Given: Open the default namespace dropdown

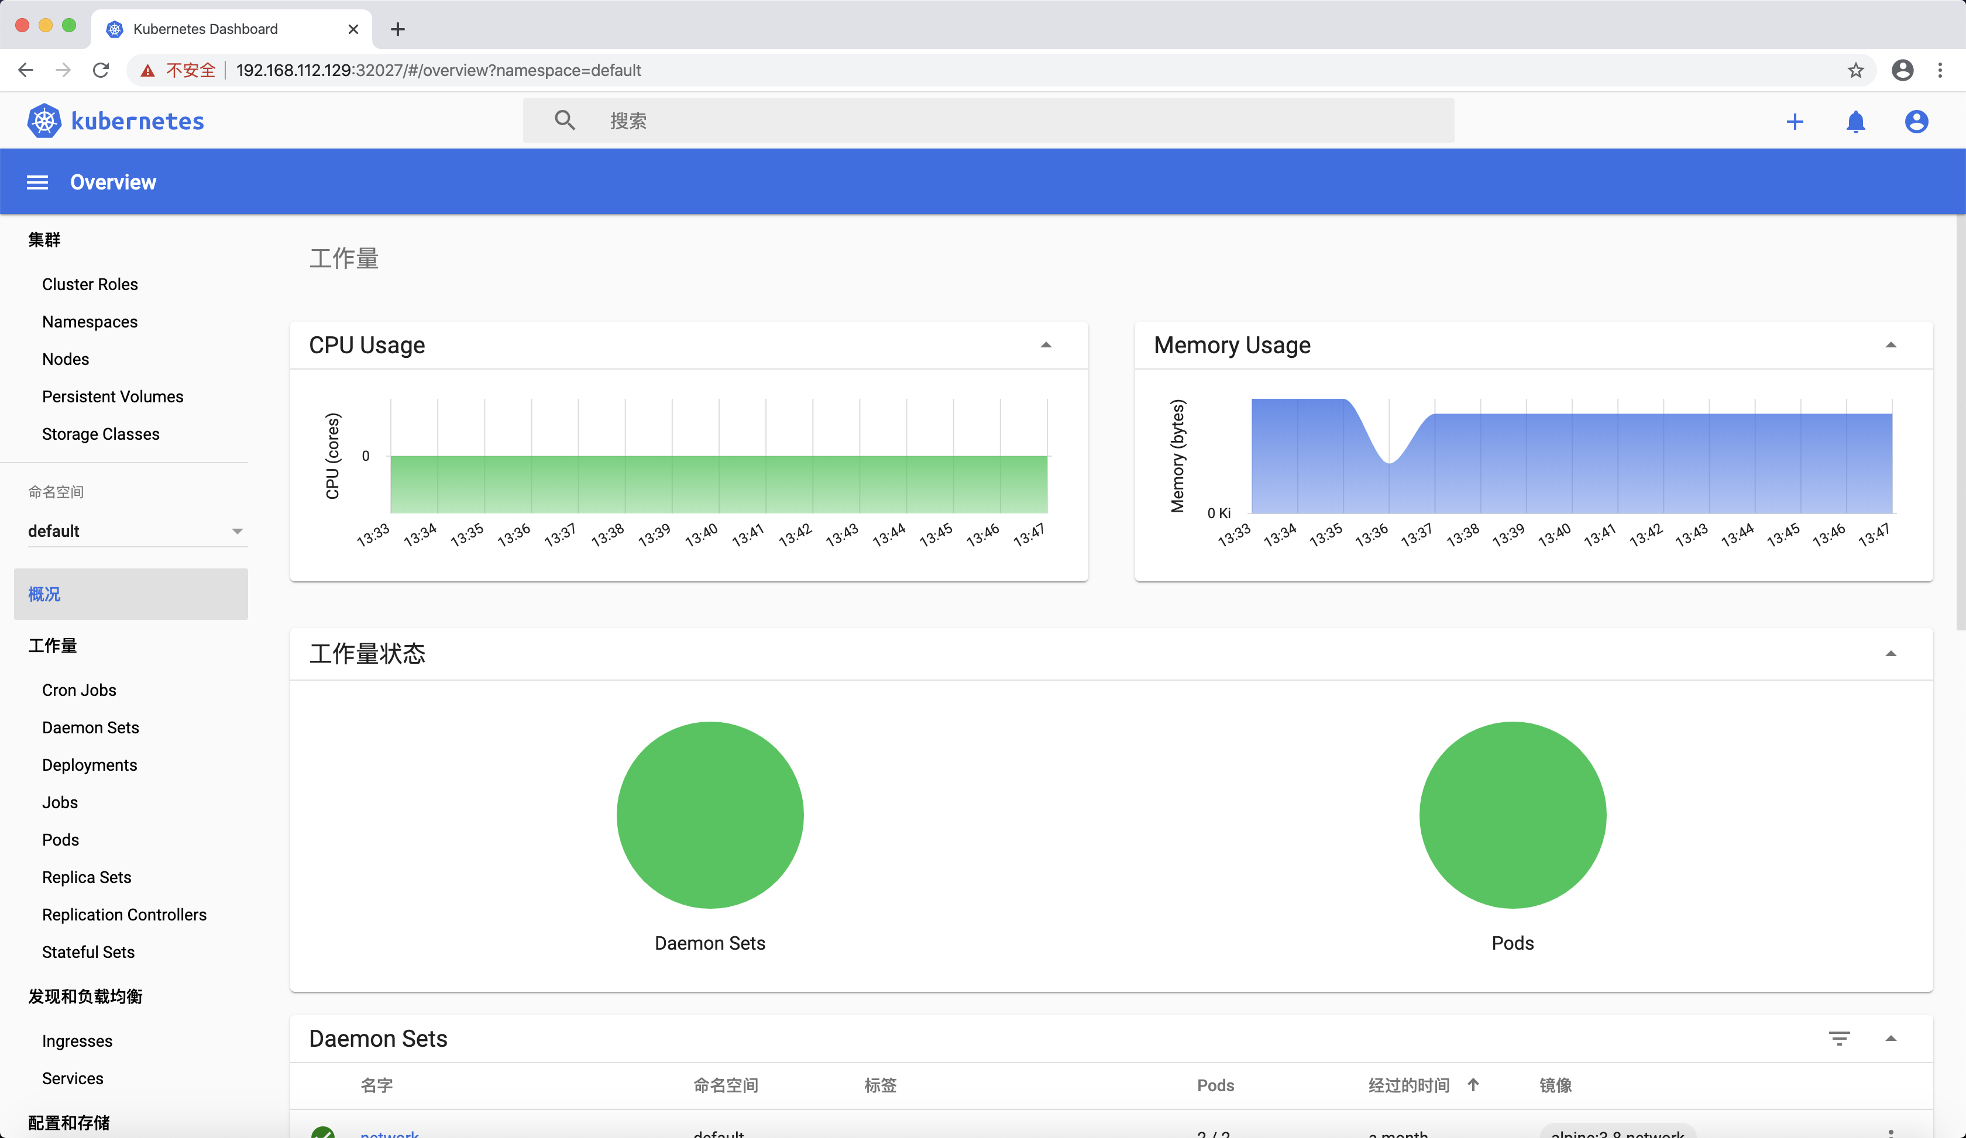Looking at the screenshot, I should click(x=138, y=531).
